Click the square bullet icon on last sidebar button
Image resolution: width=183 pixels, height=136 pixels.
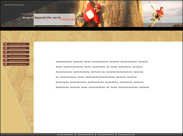point(5,64)
